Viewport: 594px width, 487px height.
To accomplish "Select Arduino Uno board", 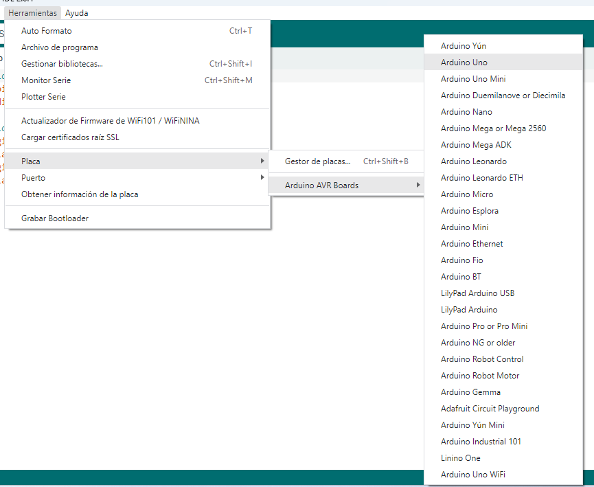I will click(x=464, y=63).
